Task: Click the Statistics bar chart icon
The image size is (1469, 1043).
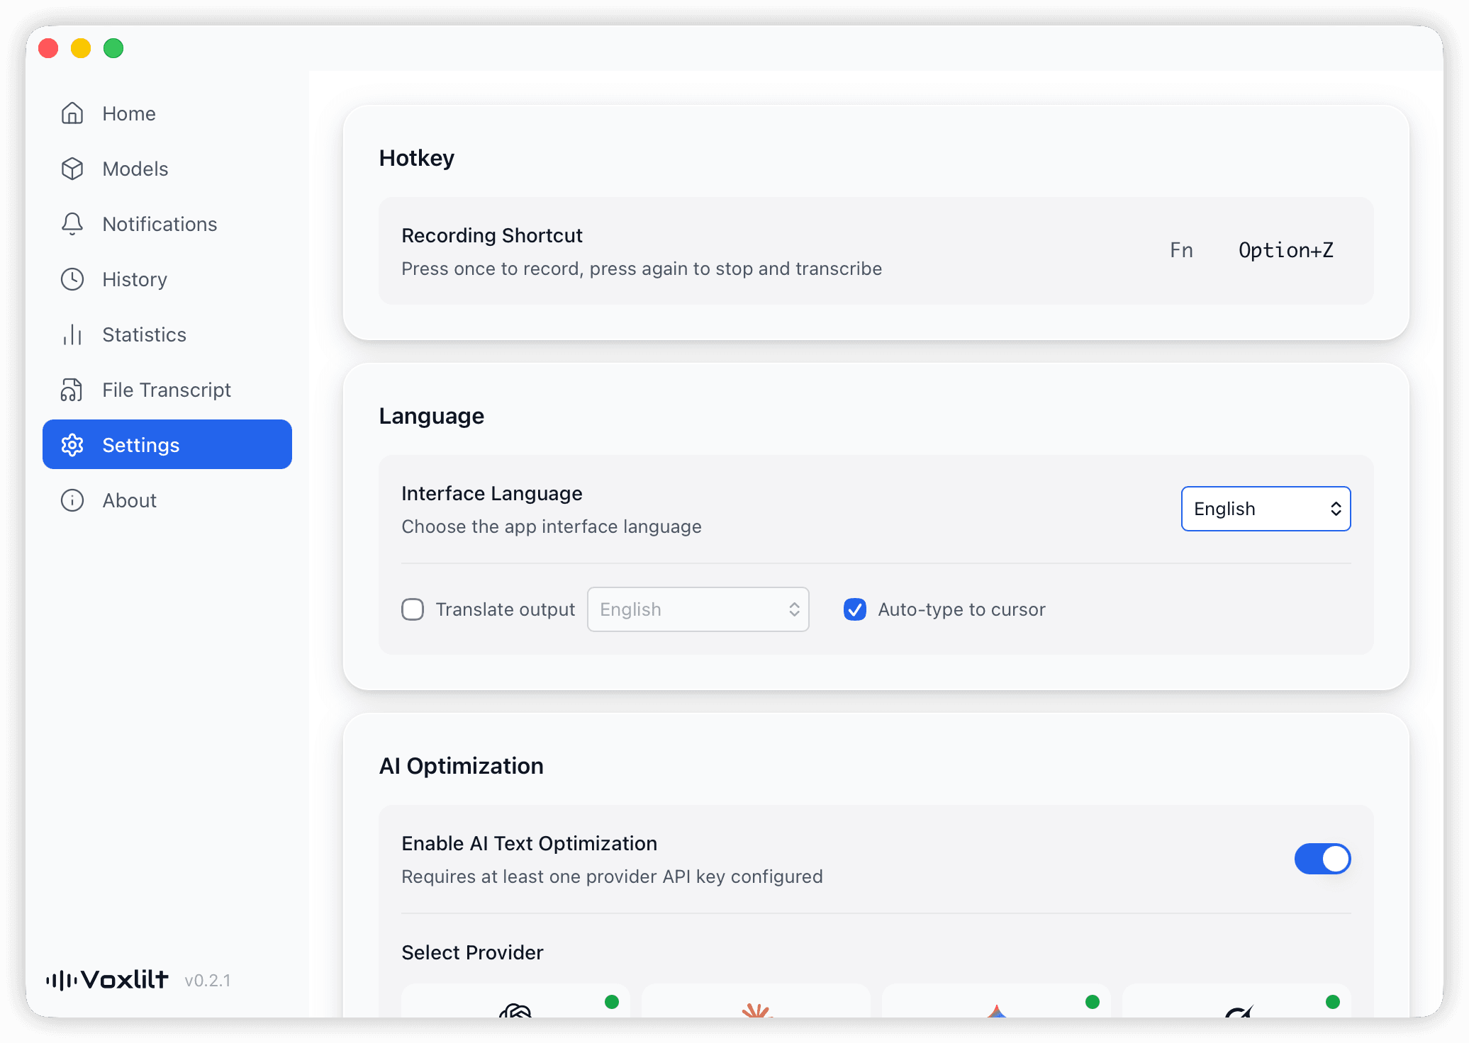Action: point(72,334)
